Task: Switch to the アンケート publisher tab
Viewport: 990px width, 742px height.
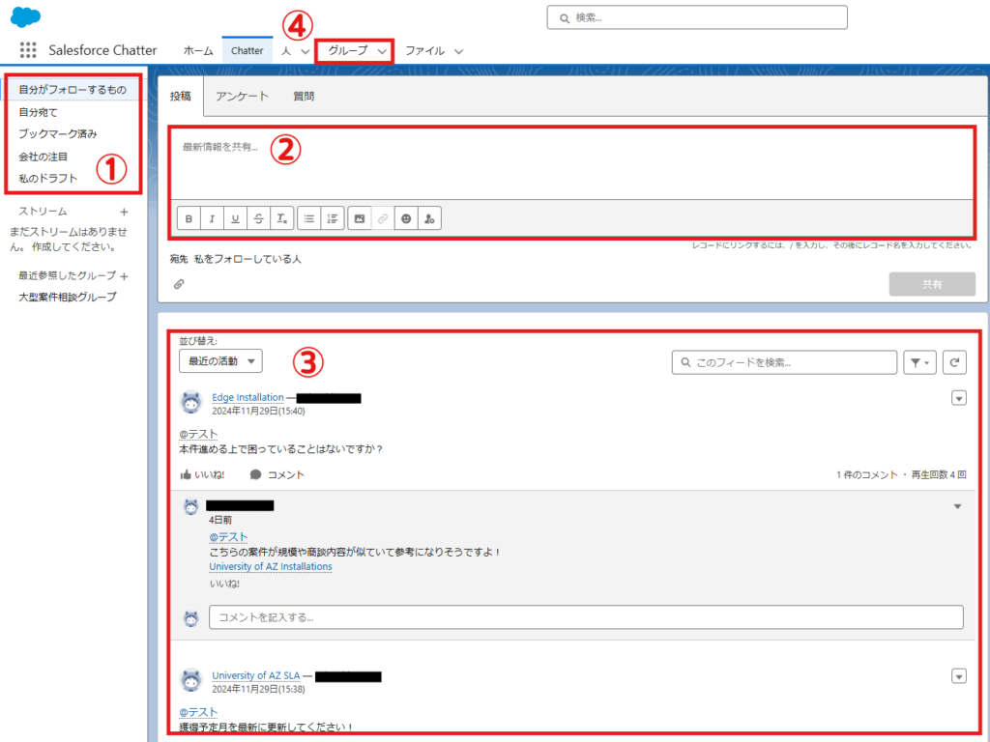Action: click(x=242, y=96)
